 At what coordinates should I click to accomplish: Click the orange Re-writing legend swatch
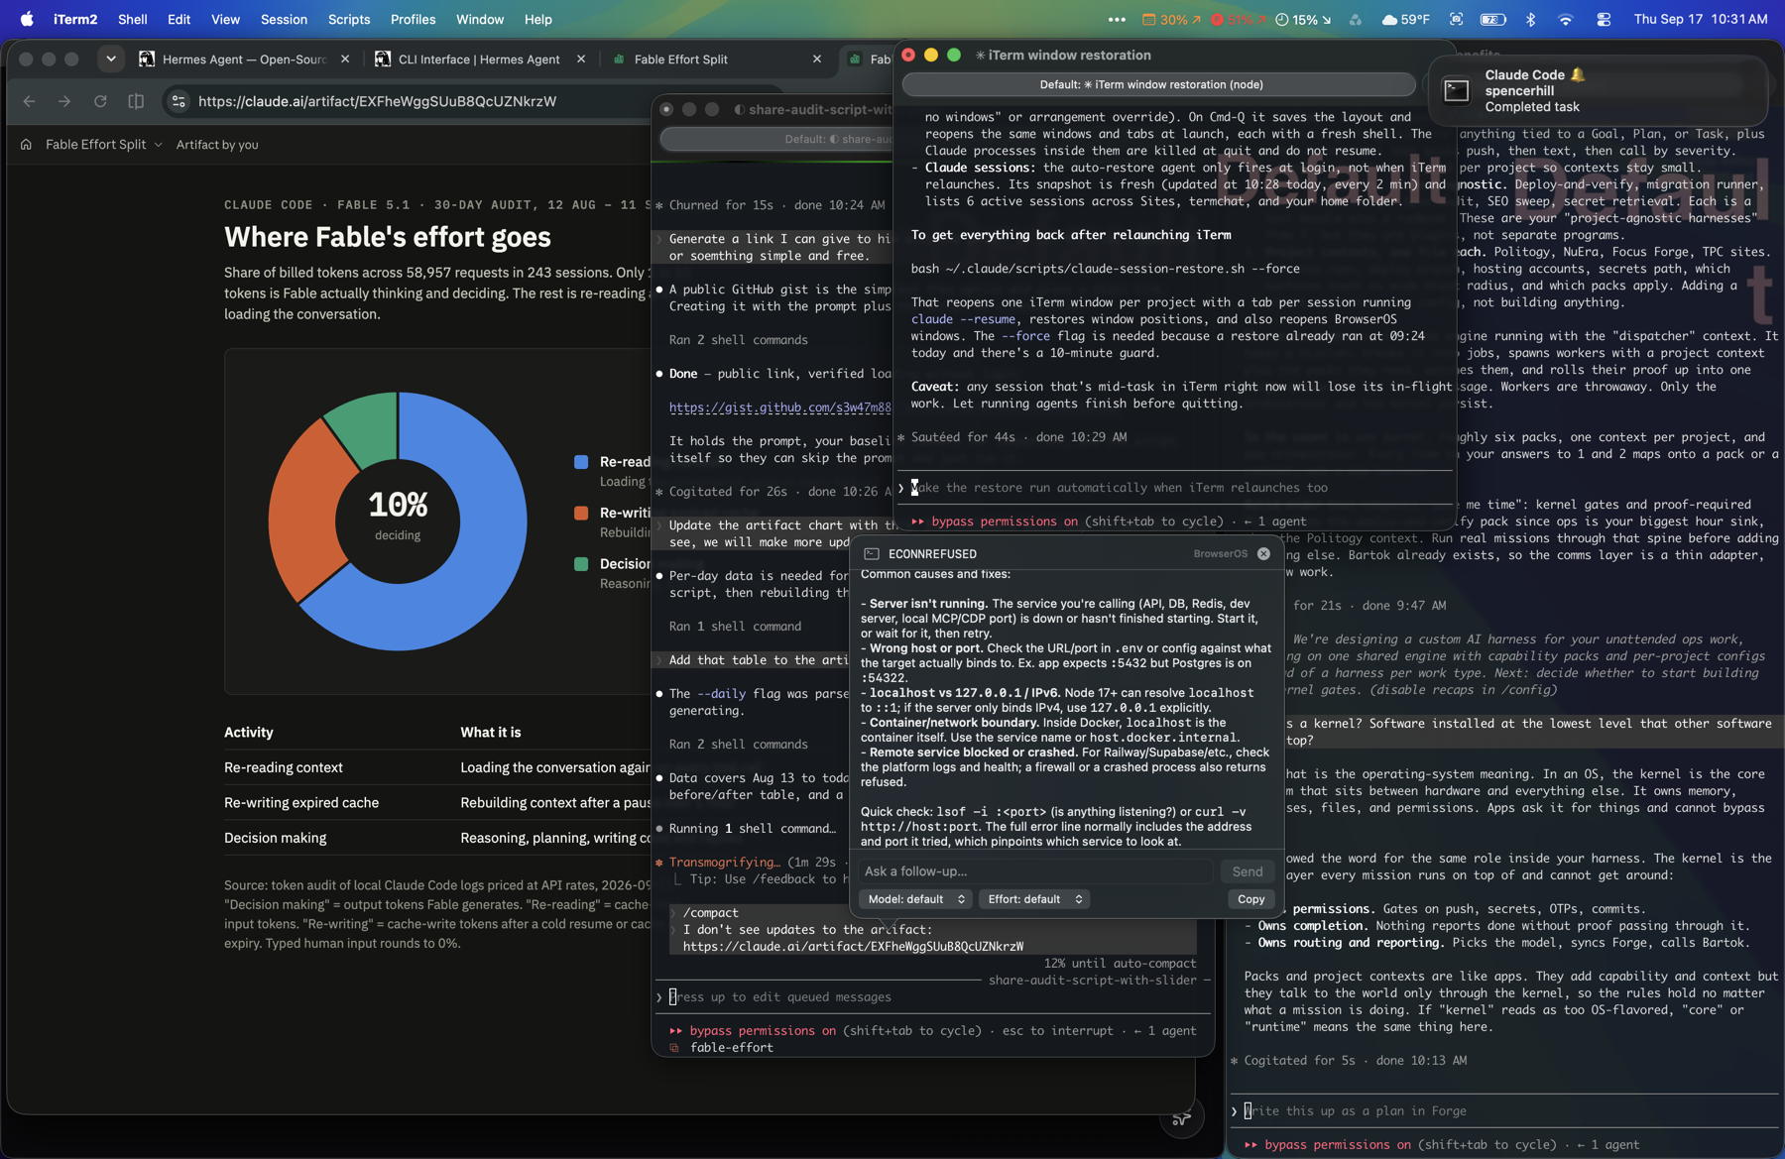click(x=582, y=513)
